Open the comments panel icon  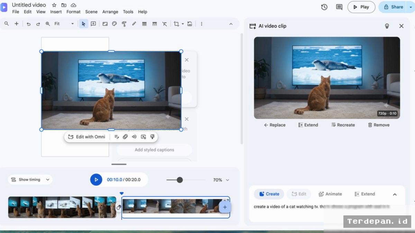339,7
